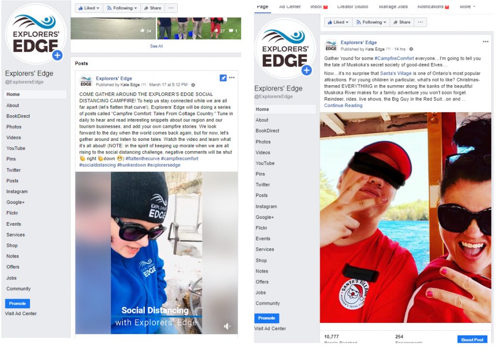Expand the Following dropdown in the right page
This screenshot has height=352, width=496.
click(371, 22)
